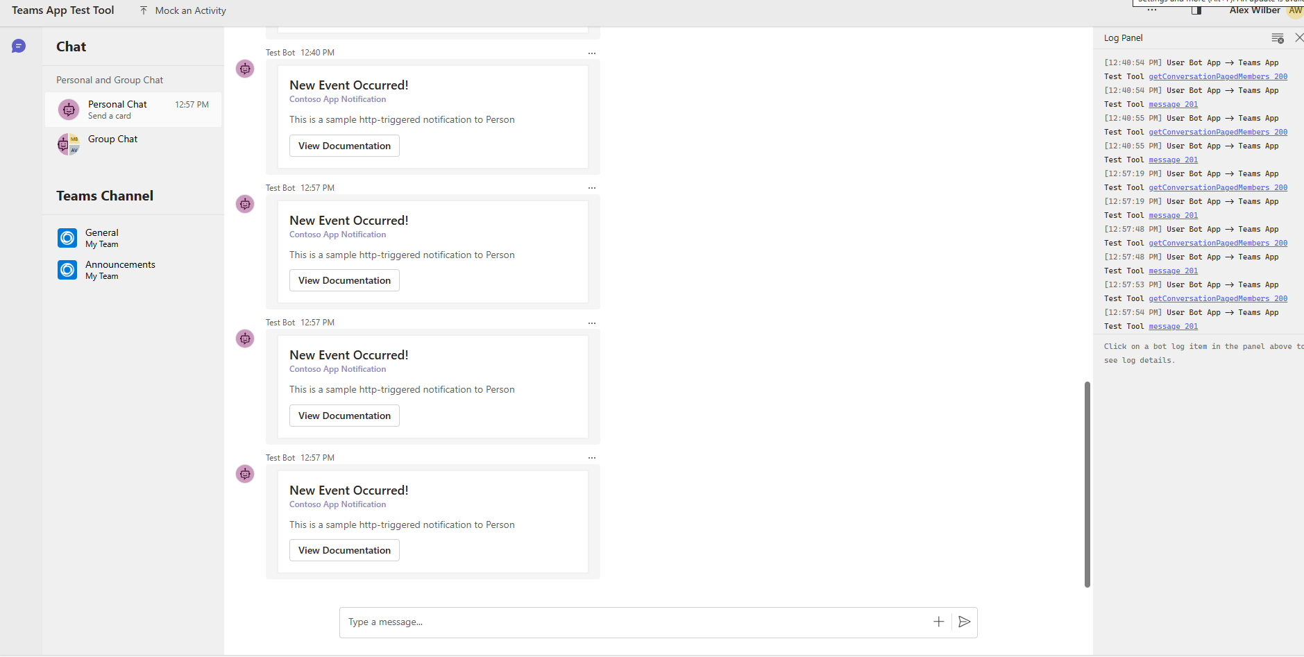The width and height of the screenshot is (1304, 657).
Task: Click View Documentation in the 12:40 PM card
Action: pos(344,146)
